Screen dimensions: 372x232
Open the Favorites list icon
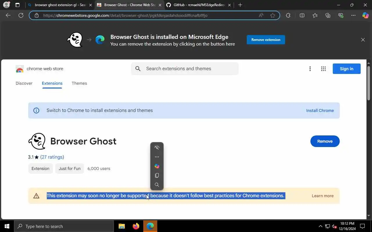pos(315,15)
